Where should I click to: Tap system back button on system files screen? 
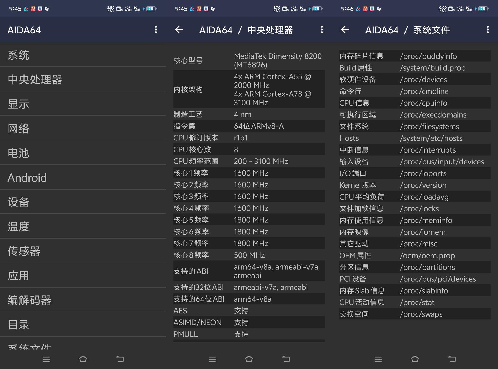[452, 359]
